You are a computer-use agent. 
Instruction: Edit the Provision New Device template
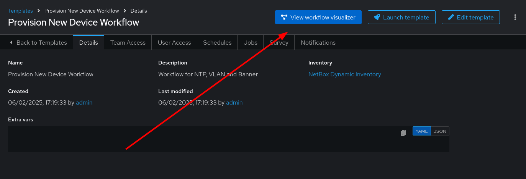470,17
